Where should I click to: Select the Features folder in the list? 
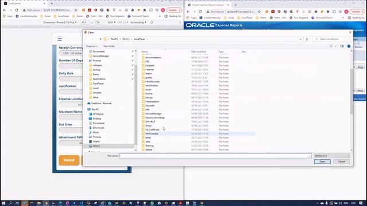click(198, 70)
